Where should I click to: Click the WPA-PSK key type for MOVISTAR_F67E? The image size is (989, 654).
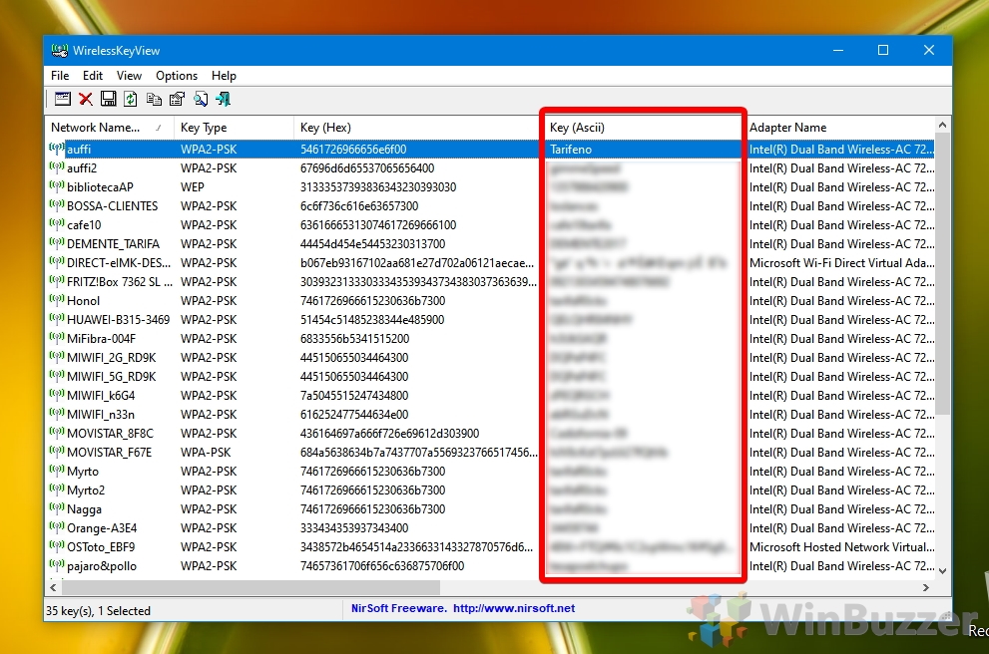click(206, 453)
